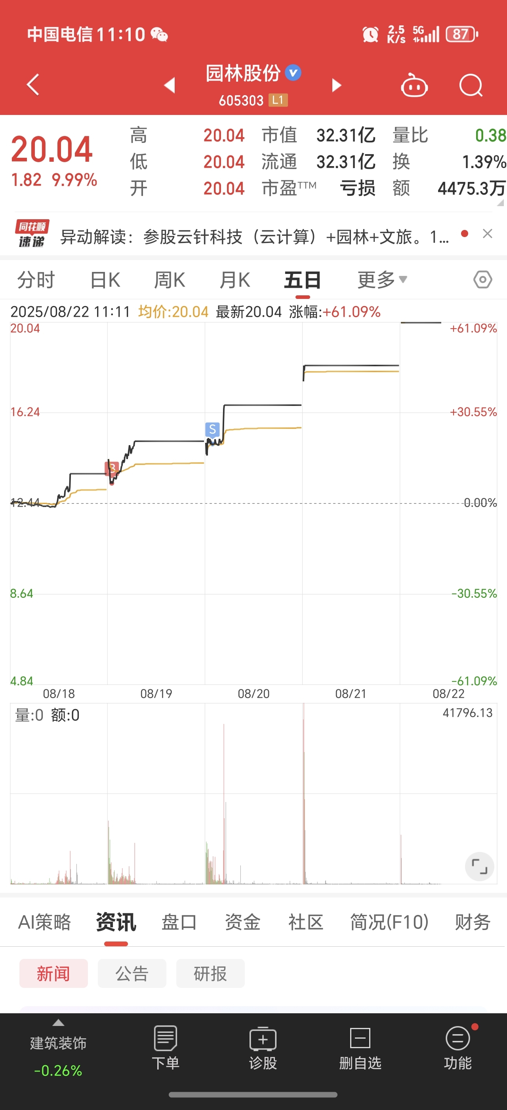Tap the back arrow icon
Viewport: 507px width, 1110px height.
pyautogui.click(x=33, y=84)
